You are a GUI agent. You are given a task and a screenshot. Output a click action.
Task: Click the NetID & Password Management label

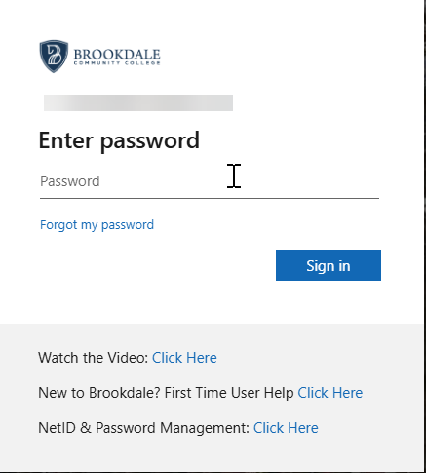tap(144, 428)
